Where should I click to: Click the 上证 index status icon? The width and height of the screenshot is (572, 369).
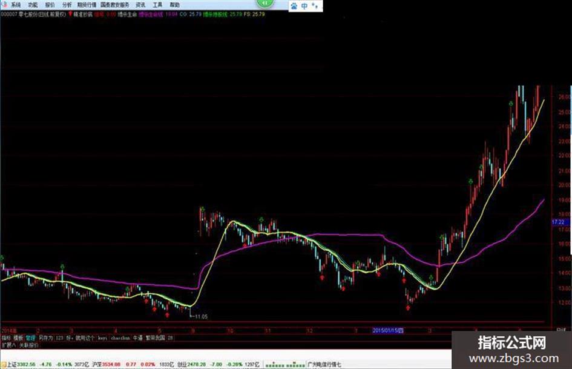pyautogui.click(x=4, y=365)
